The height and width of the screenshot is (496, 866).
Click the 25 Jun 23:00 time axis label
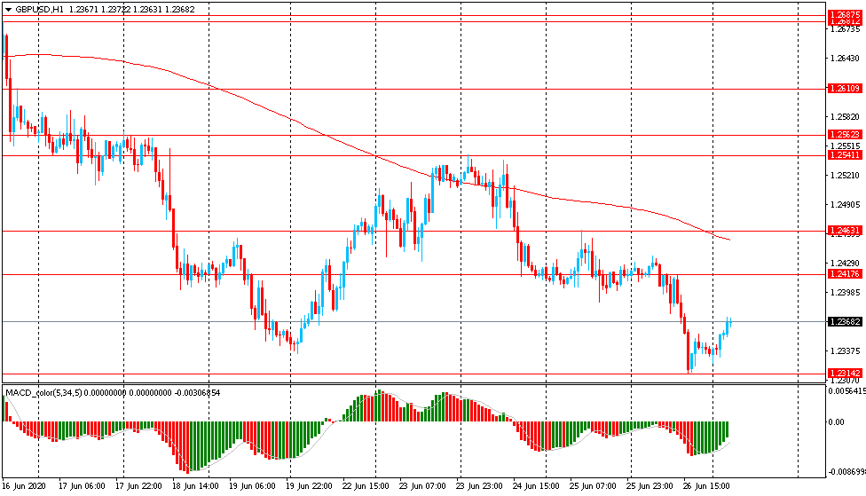pyautogui.click(x=650, y=486)
